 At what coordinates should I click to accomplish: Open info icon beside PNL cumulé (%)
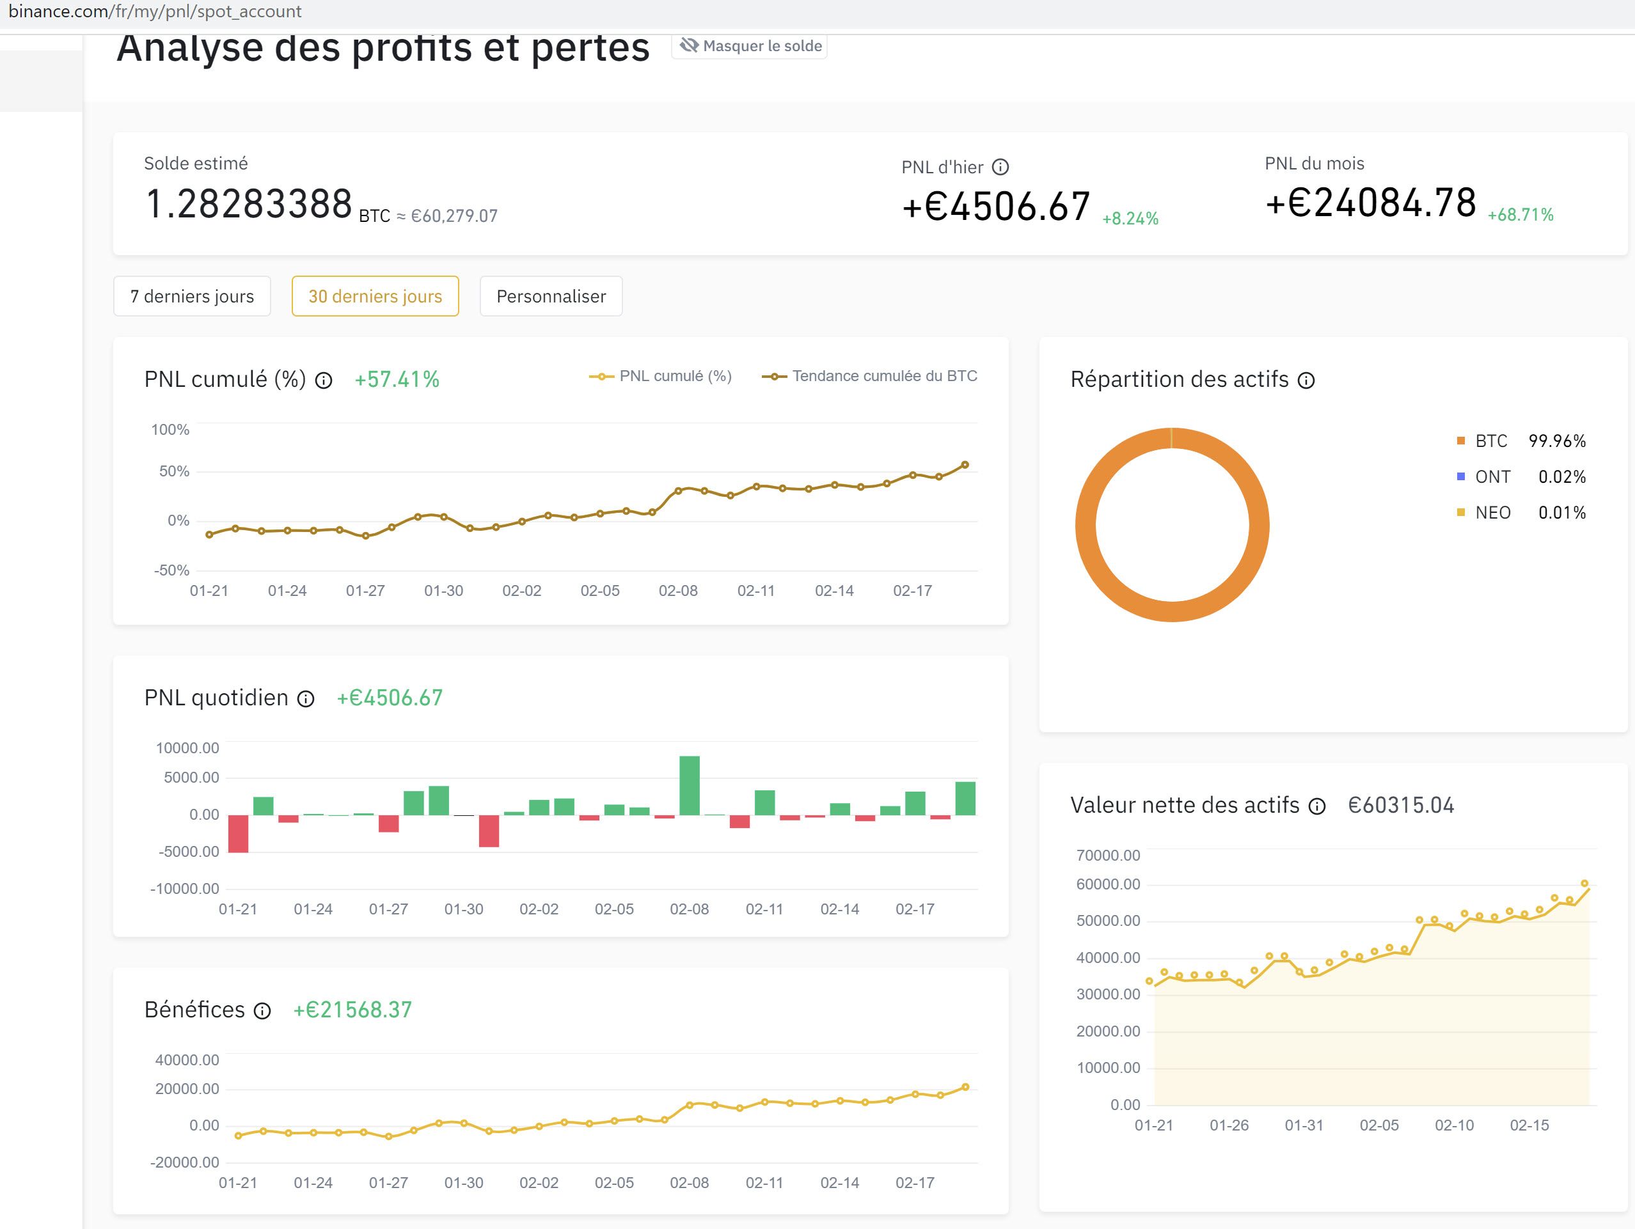pos(324,380)
